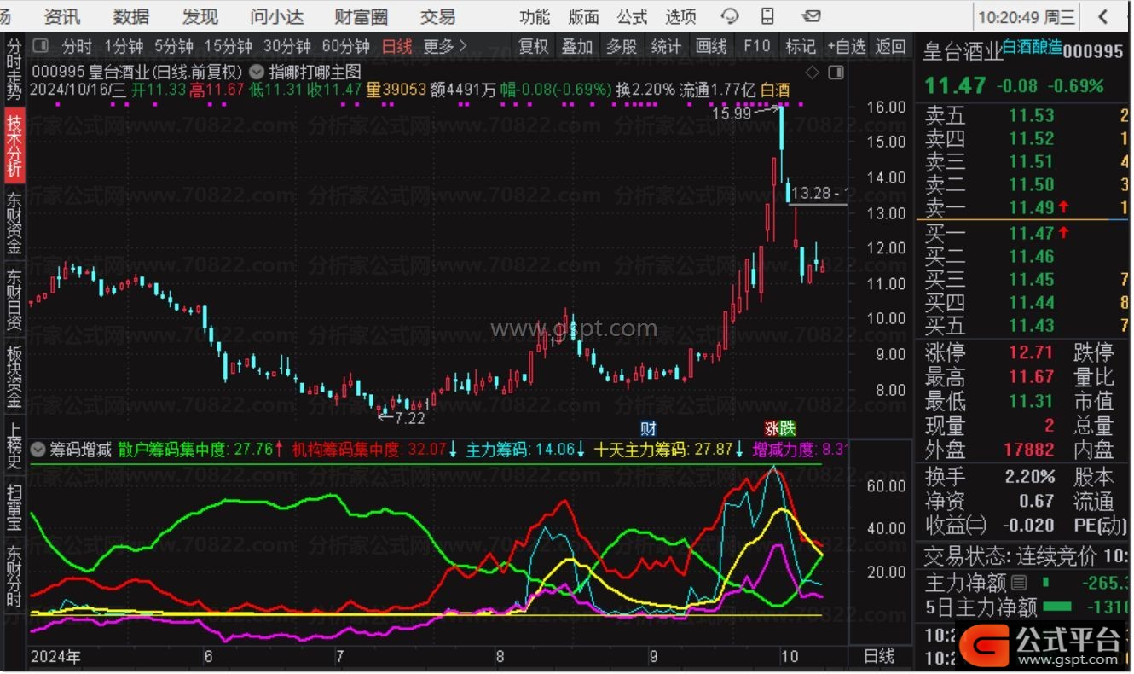Image resolution: width=1134 pixels, height=674 pixels.
Task: Click the 白酒酿造 sector link
Action: [1033, 48]
